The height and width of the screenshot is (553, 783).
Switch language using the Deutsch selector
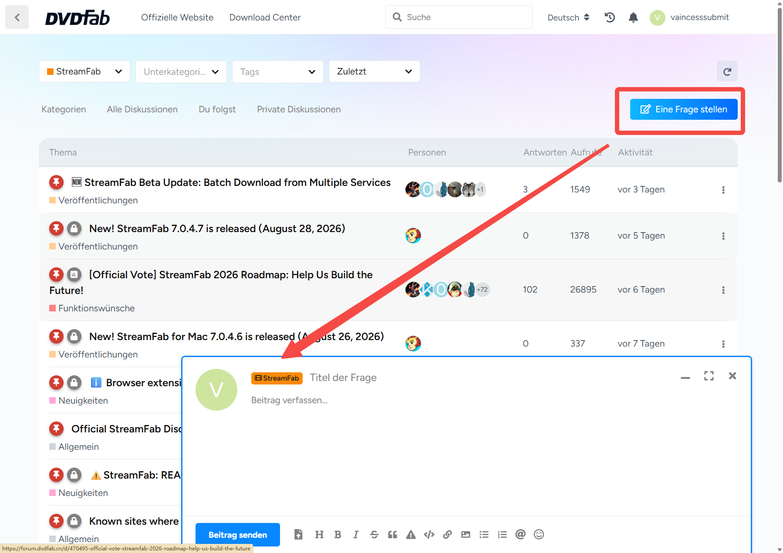tap(568, 17)
